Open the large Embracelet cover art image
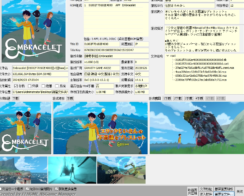 coord(33,31)
